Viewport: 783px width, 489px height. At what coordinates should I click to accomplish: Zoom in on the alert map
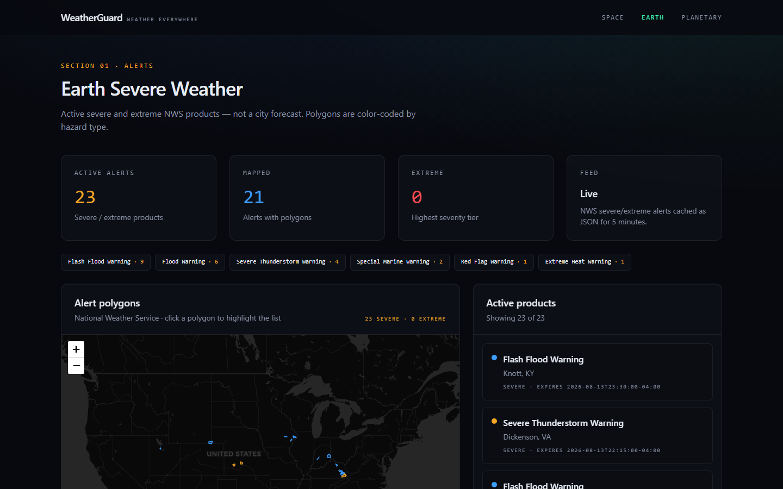point(76,349)
